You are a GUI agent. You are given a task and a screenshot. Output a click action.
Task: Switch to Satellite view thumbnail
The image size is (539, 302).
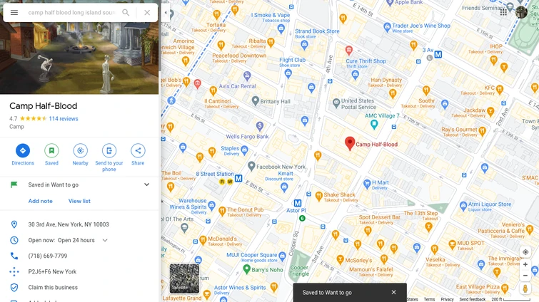[184, 278]
